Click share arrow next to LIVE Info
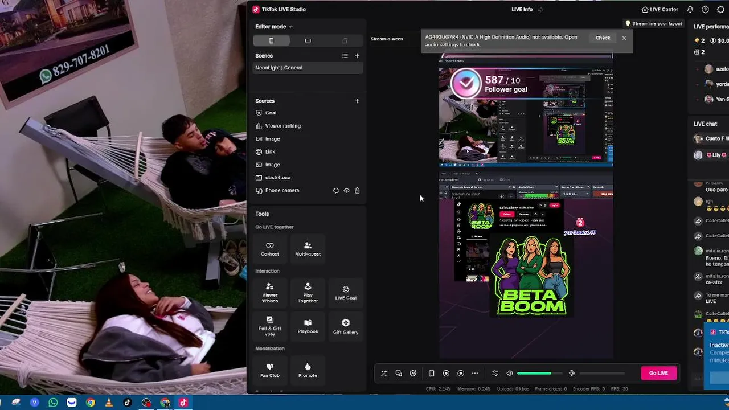Viewport: 729px width, 410px height. 540,10
